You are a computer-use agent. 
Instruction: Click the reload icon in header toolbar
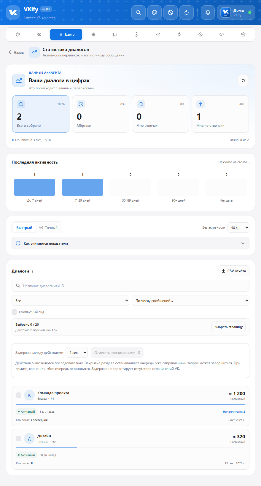click(187, 12)
